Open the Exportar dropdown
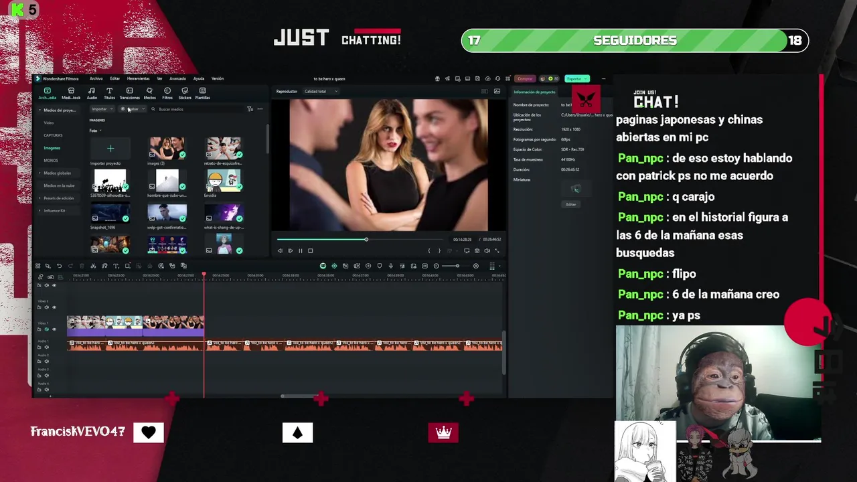The width and height of the screenshot is (857, 482). (x=577, y=78)
